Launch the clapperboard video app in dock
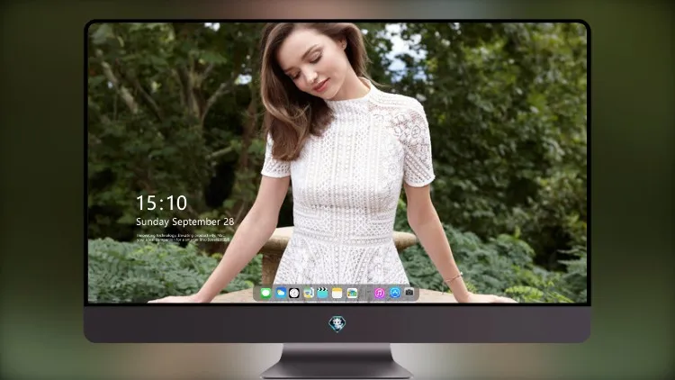Viewport: 675px width, 380px height. (x=322, y=294)
